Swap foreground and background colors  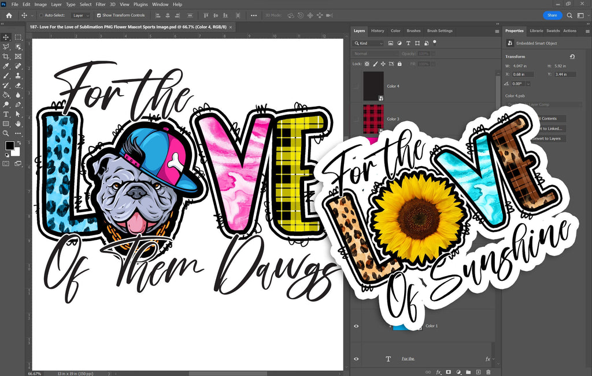(18, 143)
